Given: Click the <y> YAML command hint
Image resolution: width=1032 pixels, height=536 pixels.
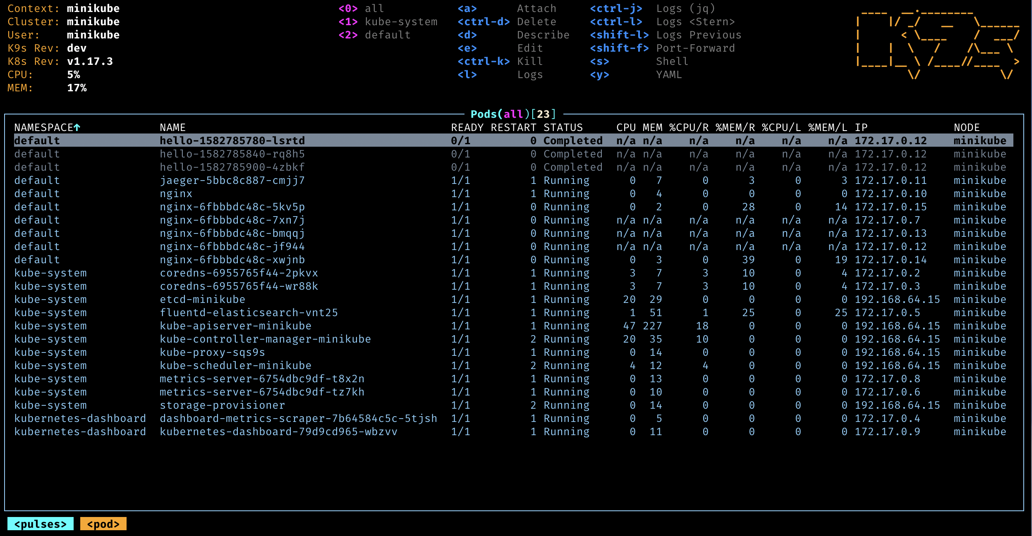Looking at the screenshot, I should click(635, 75).
